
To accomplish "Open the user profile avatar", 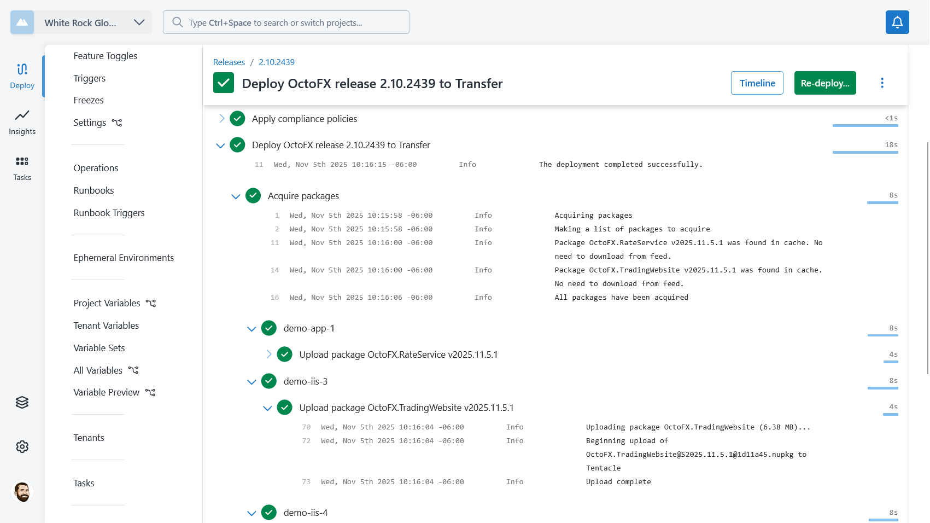I will tap(22, 492).
